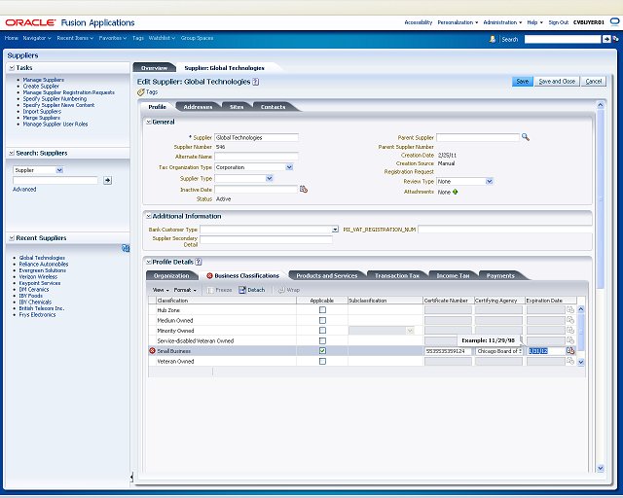
Task: Open the Parent Supplier search magnifier
Action: pyautogui.click(x=526, y=137)
